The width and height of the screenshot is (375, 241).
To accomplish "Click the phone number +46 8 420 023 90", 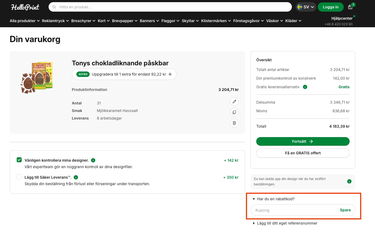I will click(339, 24).
